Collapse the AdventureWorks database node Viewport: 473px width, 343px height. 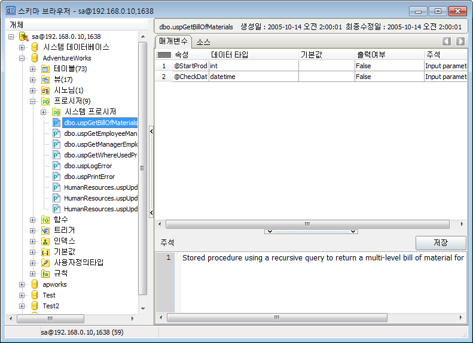pos(22,58)
